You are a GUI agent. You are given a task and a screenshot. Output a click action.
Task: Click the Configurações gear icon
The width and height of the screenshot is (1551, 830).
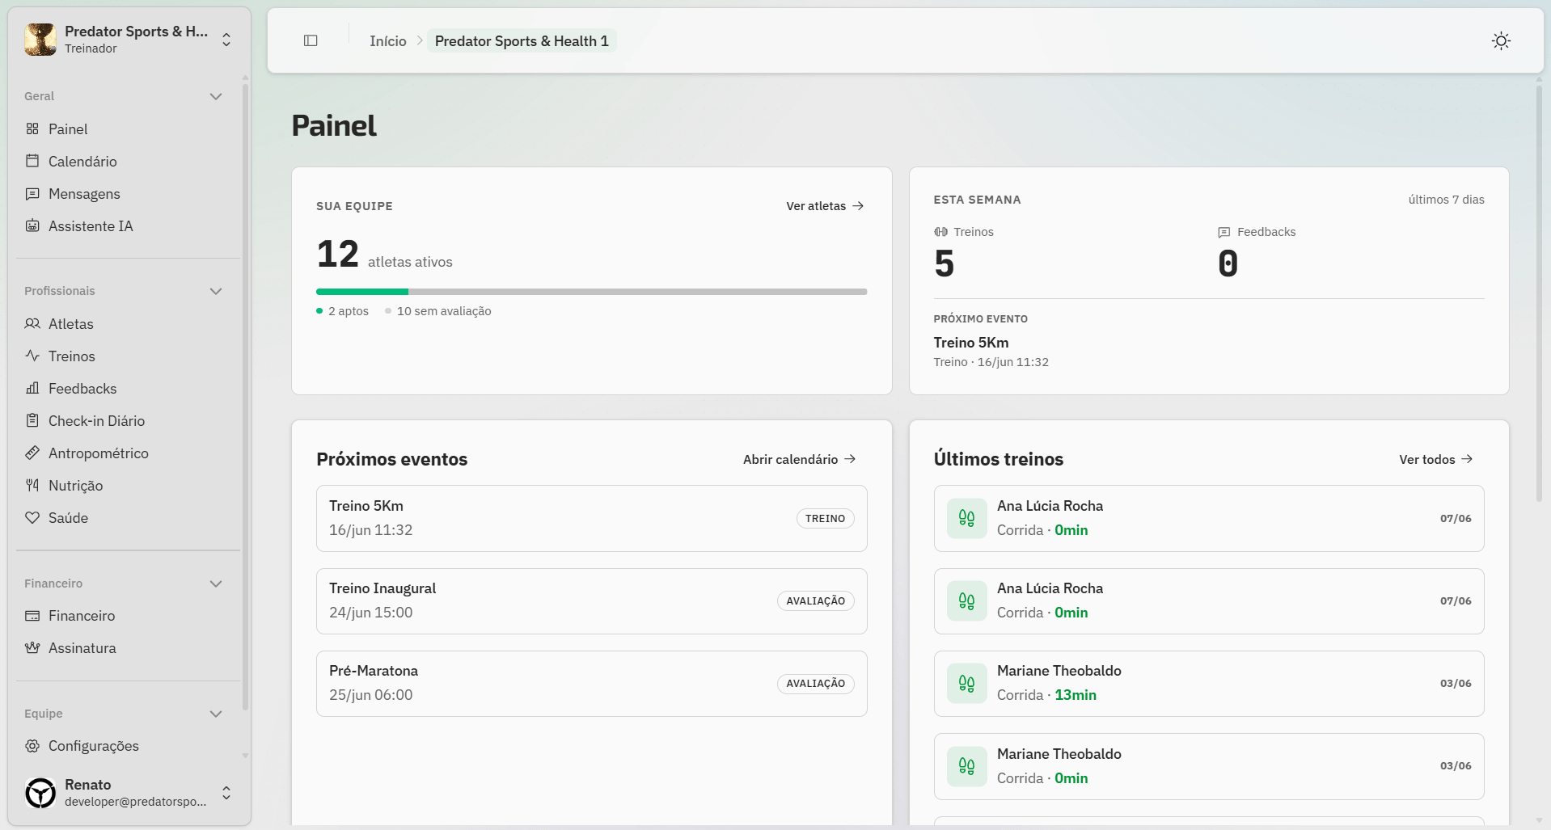(x=32, y=745)
